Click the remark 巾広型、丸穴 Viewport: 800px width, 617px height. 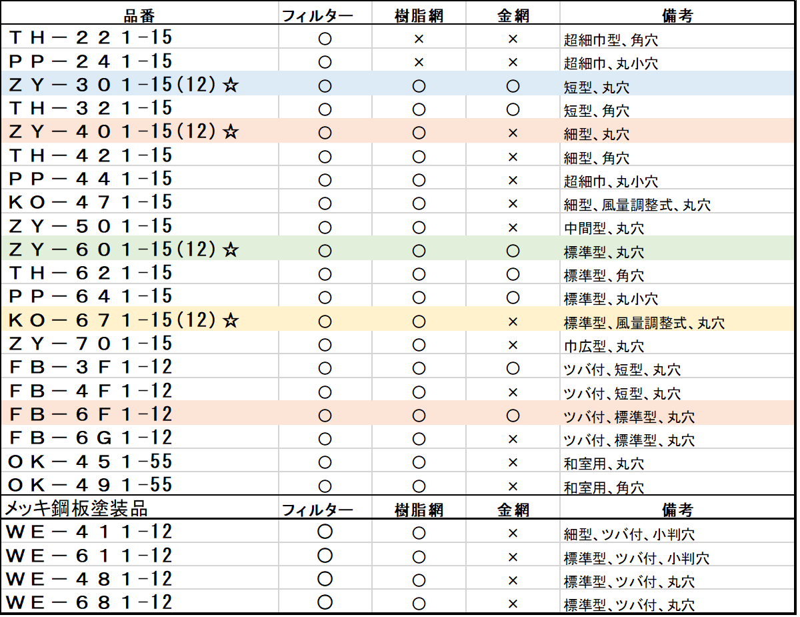pyautogui.click(x=604, y=346)
